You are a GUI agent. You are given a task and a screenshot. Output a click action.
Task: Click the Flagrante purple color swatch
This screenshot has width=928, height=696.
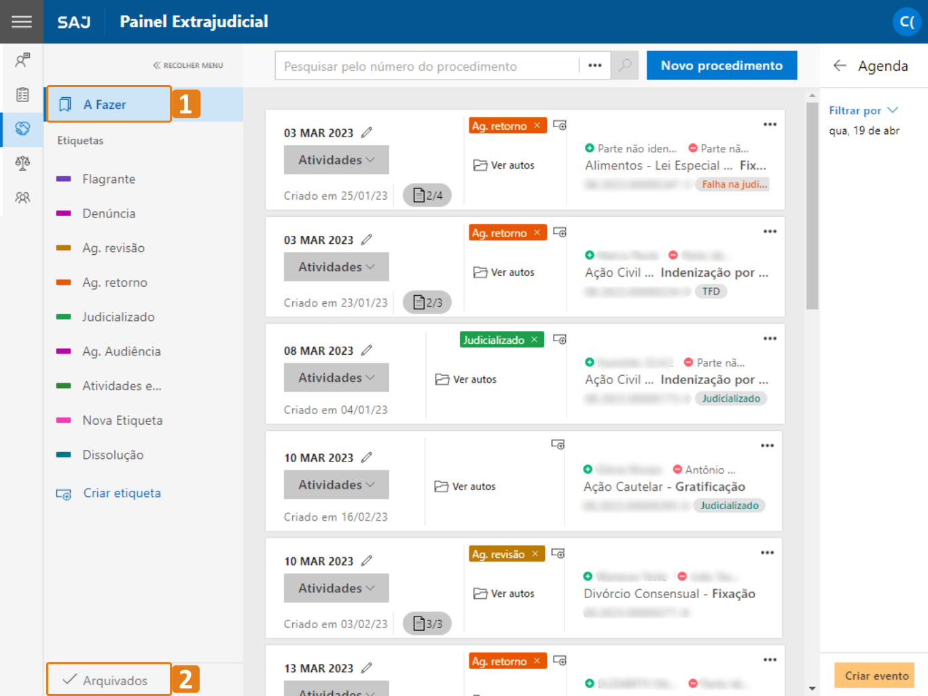[x=63, y=179]
